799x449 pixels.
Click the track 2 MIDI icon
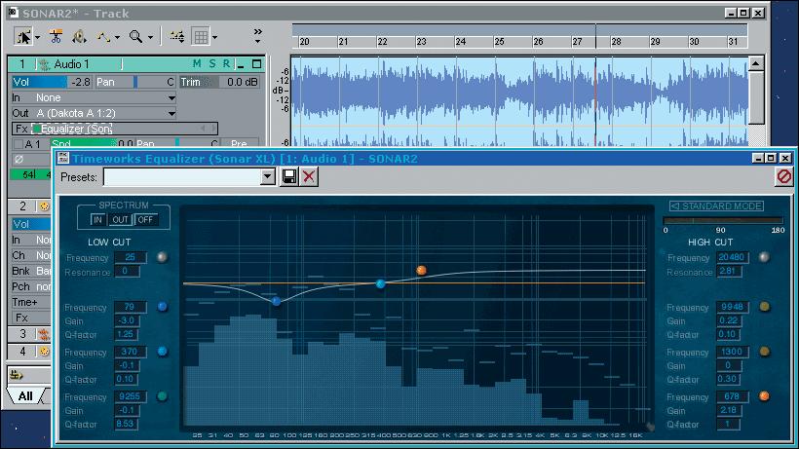pos(44,206)
